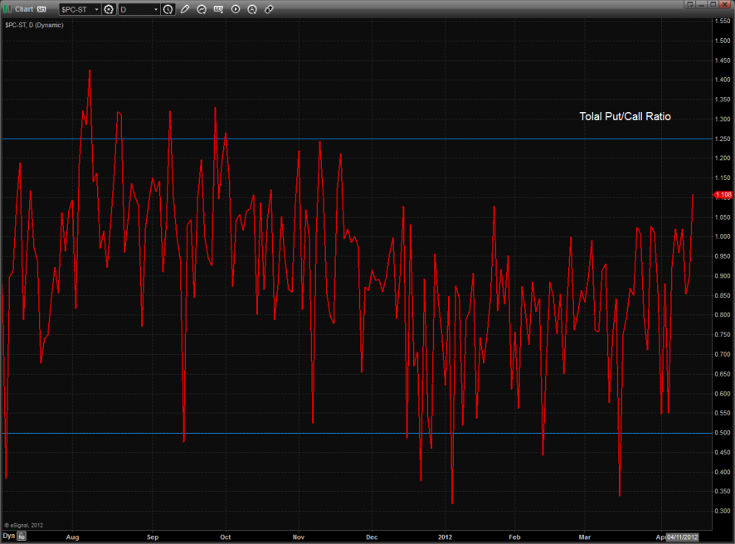This screenshot has width=735, height=544.
Task: Click the $PC-ST, D (Dynamic) series label
Action: (34, 25)
